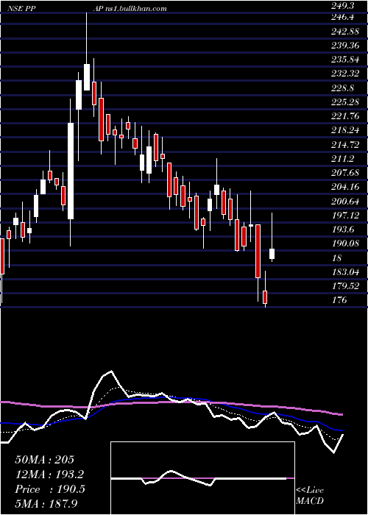368x515 pixels.
Task: Click the 'AP ns1.bullkhan.com' header text
Action: click(x=130, y=9)
